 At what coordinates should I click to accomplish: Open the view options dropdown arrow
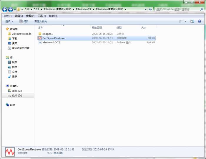(x=185, y=21)
